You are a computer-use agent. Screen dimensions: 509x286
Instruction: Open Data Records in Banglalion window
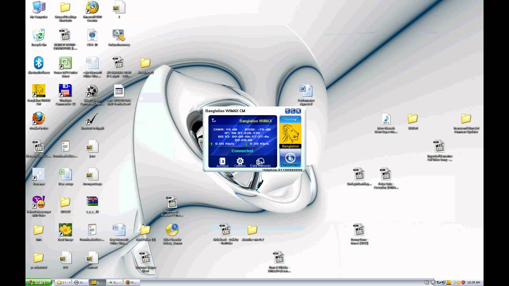(260, 162)
